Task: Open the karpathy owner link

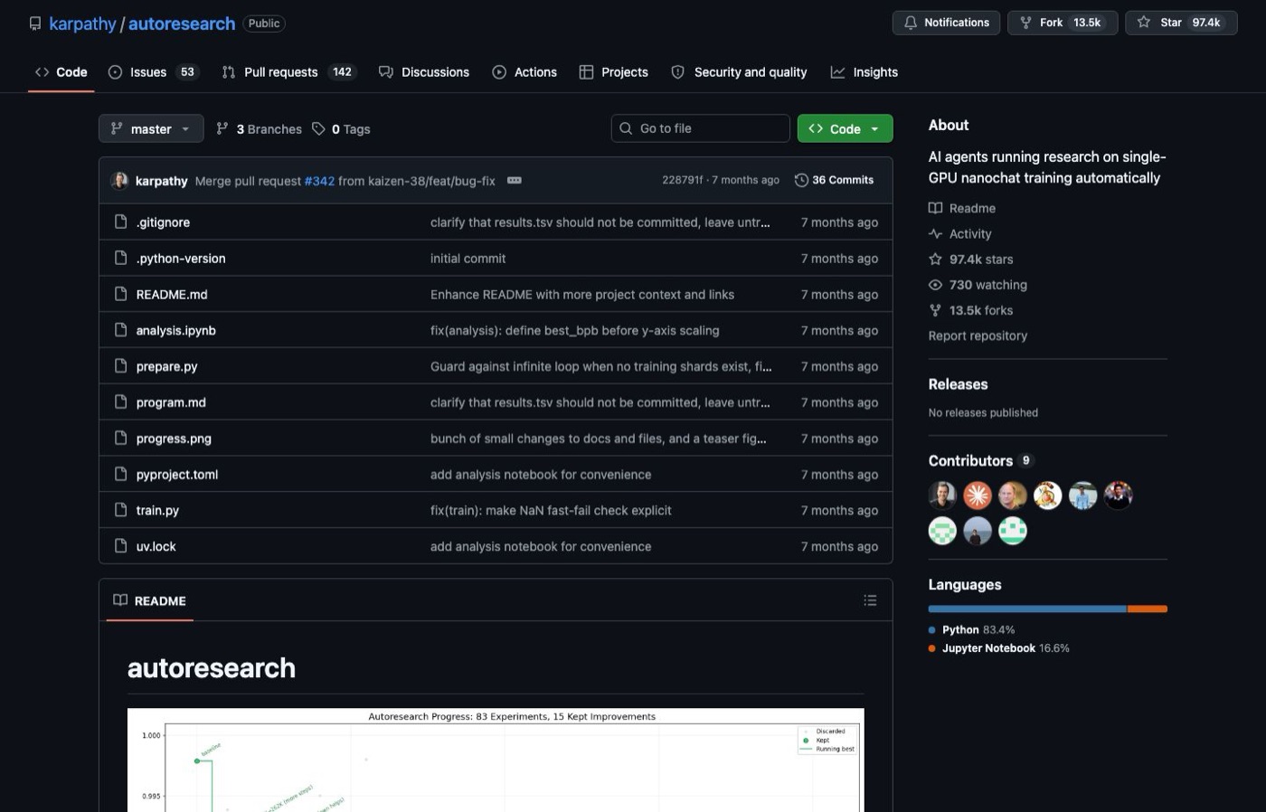Action: (82, 24)
